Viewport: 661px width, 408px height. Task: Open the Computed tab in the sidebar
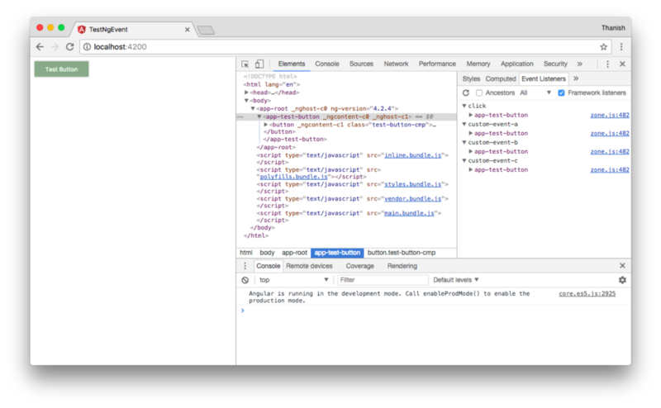click(501, 78)
